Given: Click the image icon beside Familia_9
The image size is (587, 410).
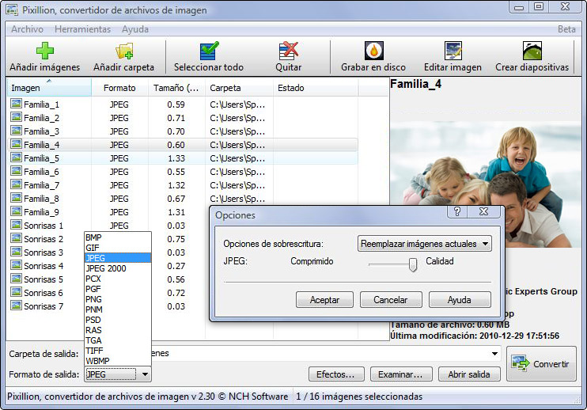Looking at the screenshot, I should point(16,211).
